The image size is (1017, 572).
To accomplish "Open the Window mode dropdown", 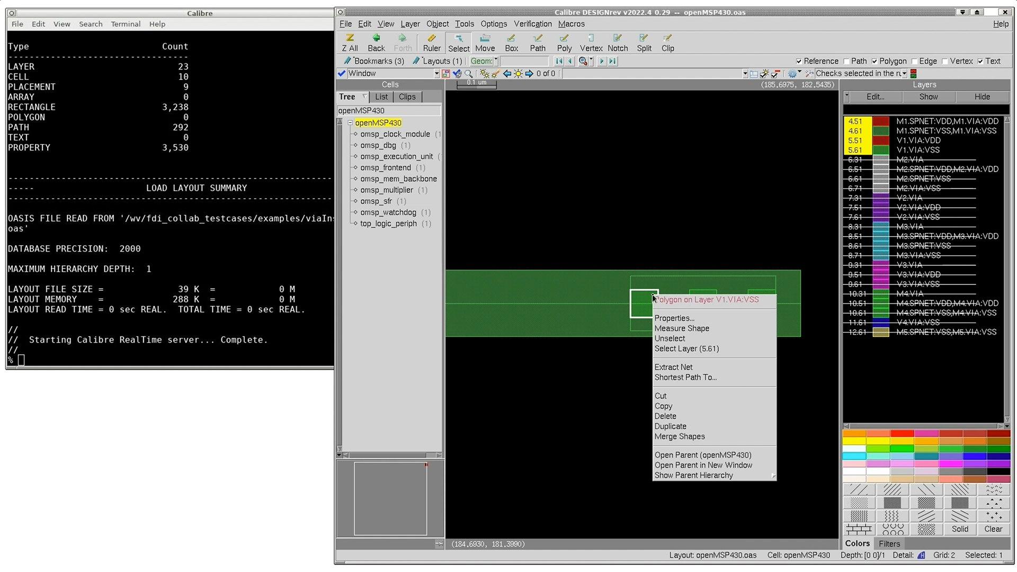I will tap(435, 73).
